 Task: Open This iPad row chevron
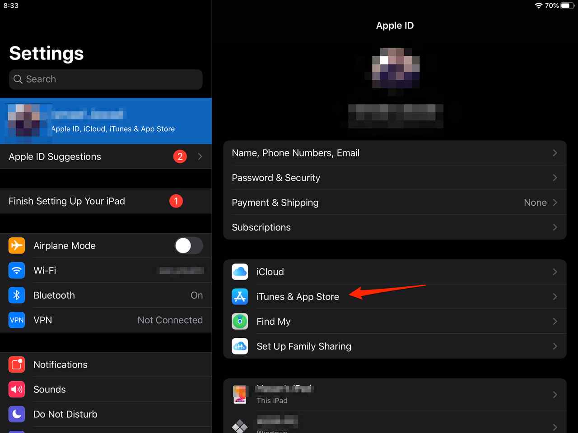coord(555,394)
